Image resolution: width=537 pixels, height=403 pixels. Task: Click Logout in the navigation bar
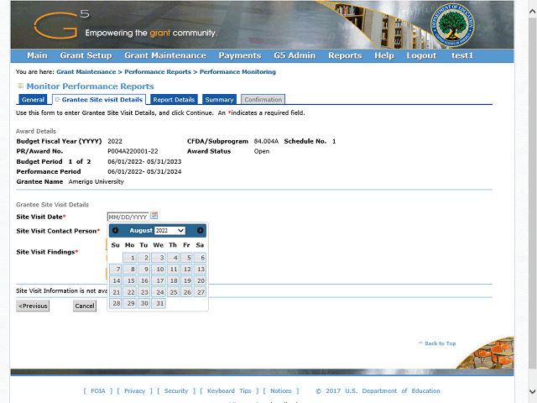coord(421,55)
